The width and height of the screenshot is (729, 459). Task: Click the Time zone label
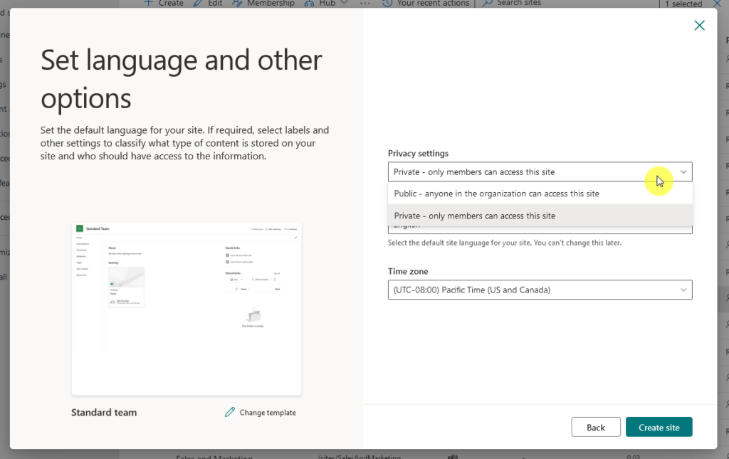coord(408,271)
